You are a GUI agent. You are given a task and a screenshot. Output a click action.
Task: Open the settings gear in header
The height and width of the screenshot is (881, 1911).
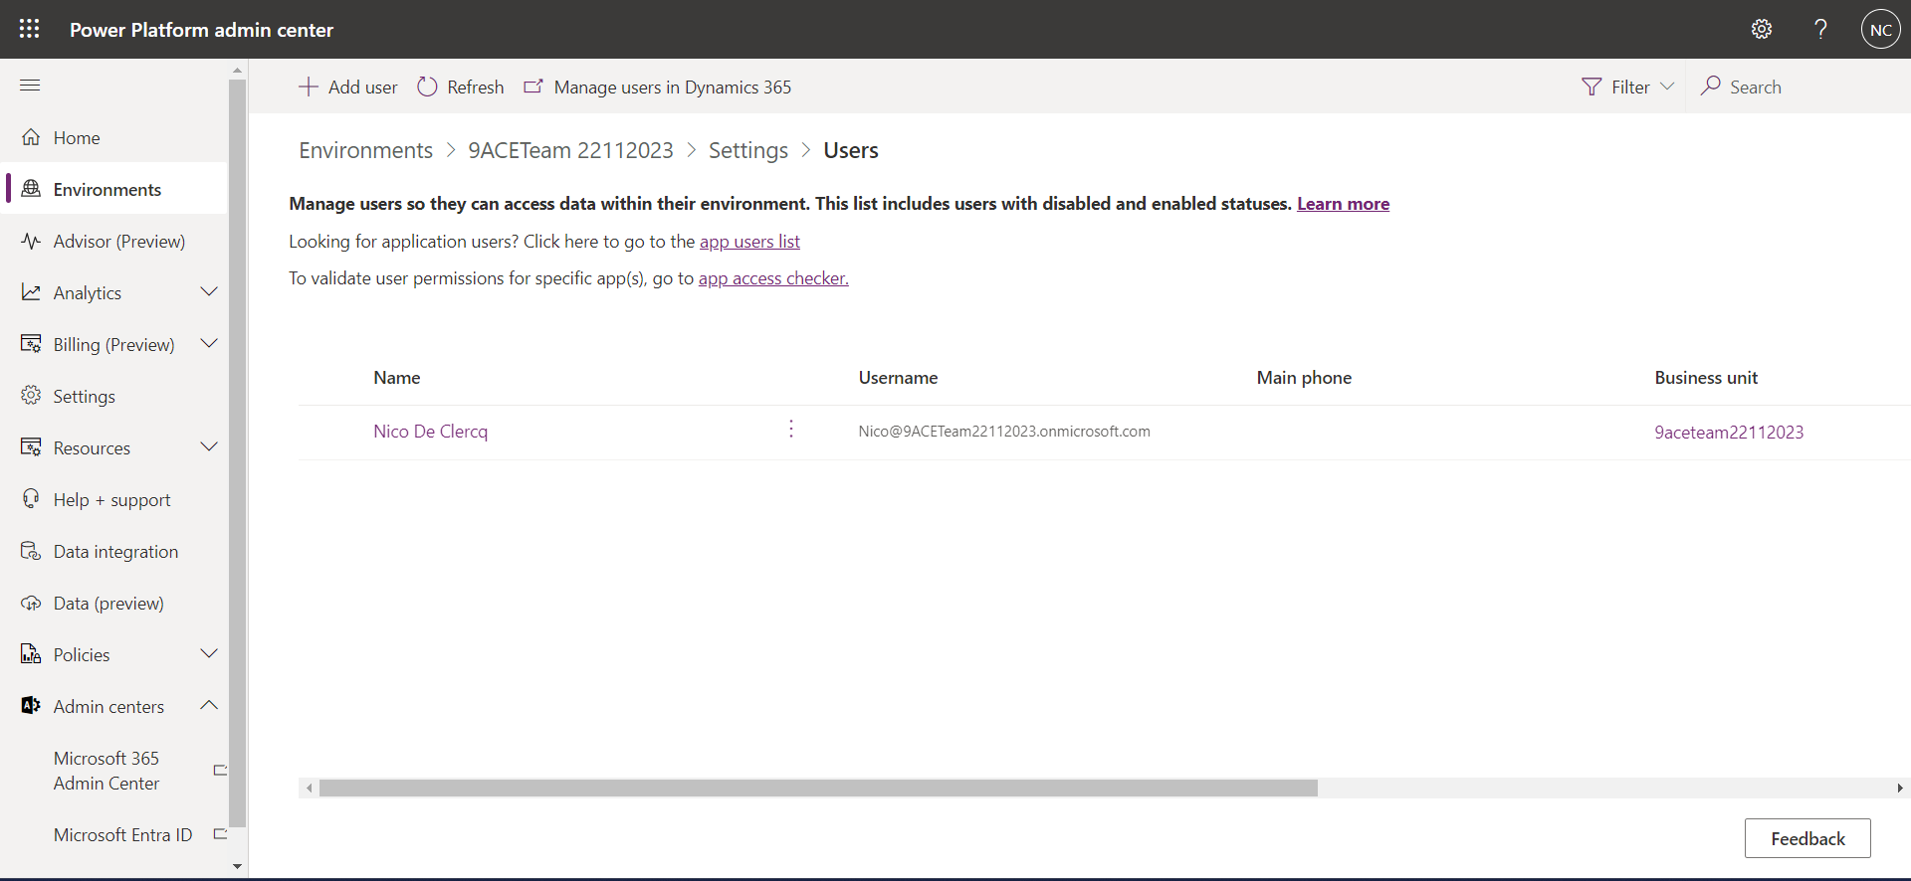point(1762,29)
